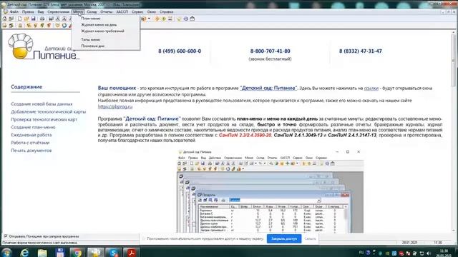Click the blue circular icon in the second toolbar row
Viewport: 458px width, 257px height.
pos(64,26)
